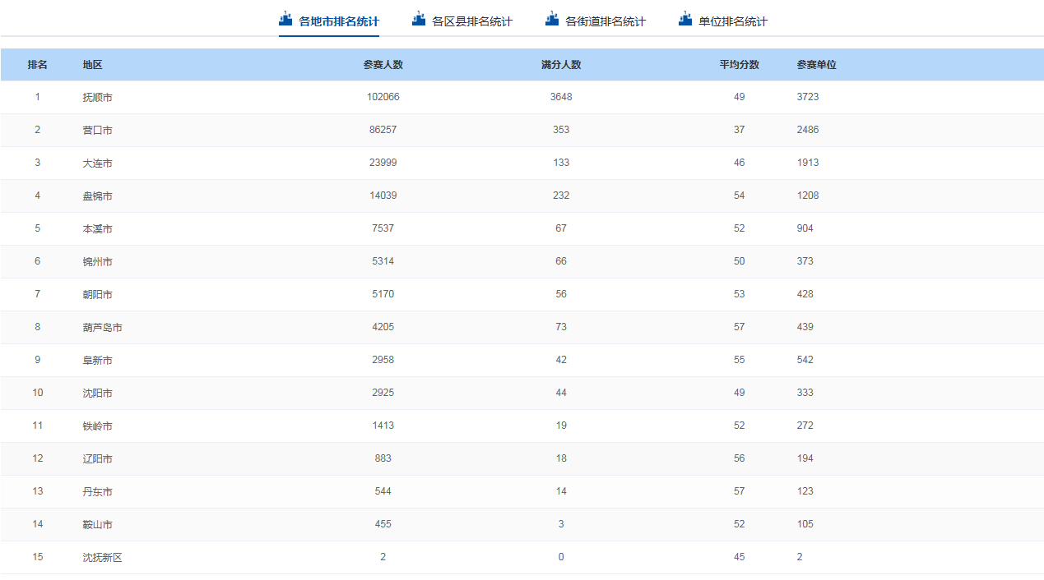This screenshot has height=580, width=1044.
Task: Open the 单位排名统计 tab
Action: point(723,21)
